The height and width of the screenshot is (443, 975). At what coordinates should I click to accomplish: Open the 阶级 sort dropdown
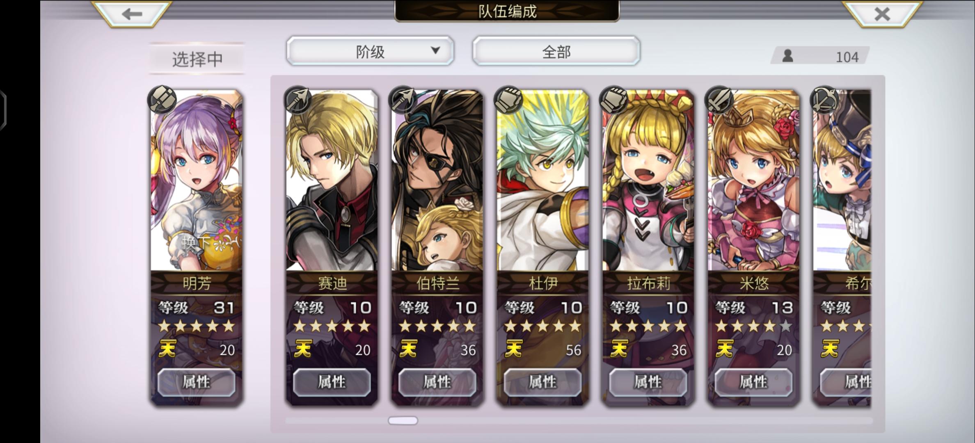[x=370, y=51]
